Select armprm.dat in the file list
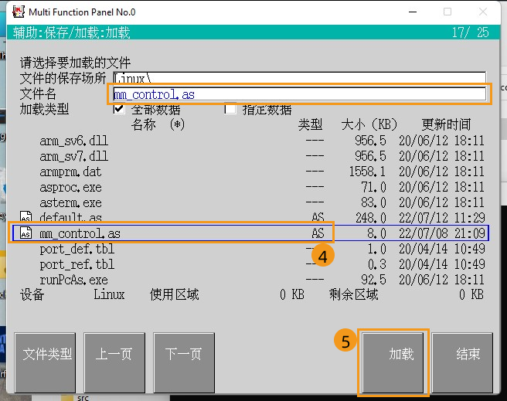Viewport: 507px width, 401px height. coord(70,172)
